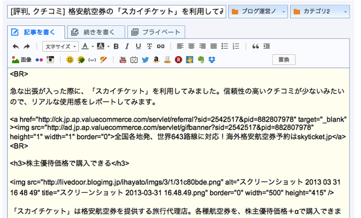Open the Flickr photo inserter
This screenshot has width=361, height=218.
(x=39, y=60)
